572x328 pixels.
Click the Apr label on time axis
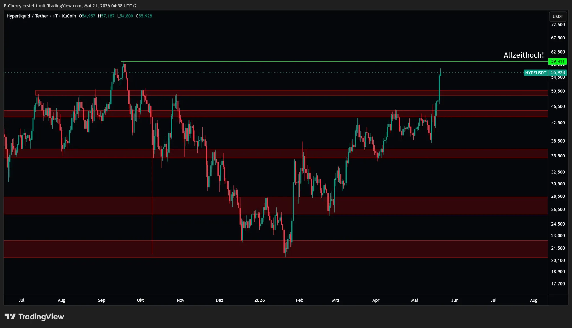(x=376, y=300)
